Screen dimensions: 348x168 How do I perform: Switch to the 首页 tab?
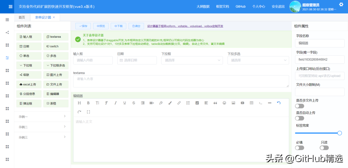pyautogui.click(x=22, y=17)
